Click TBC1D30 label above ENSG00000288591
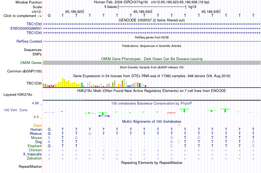261x173 pixels. coord(34,24)
